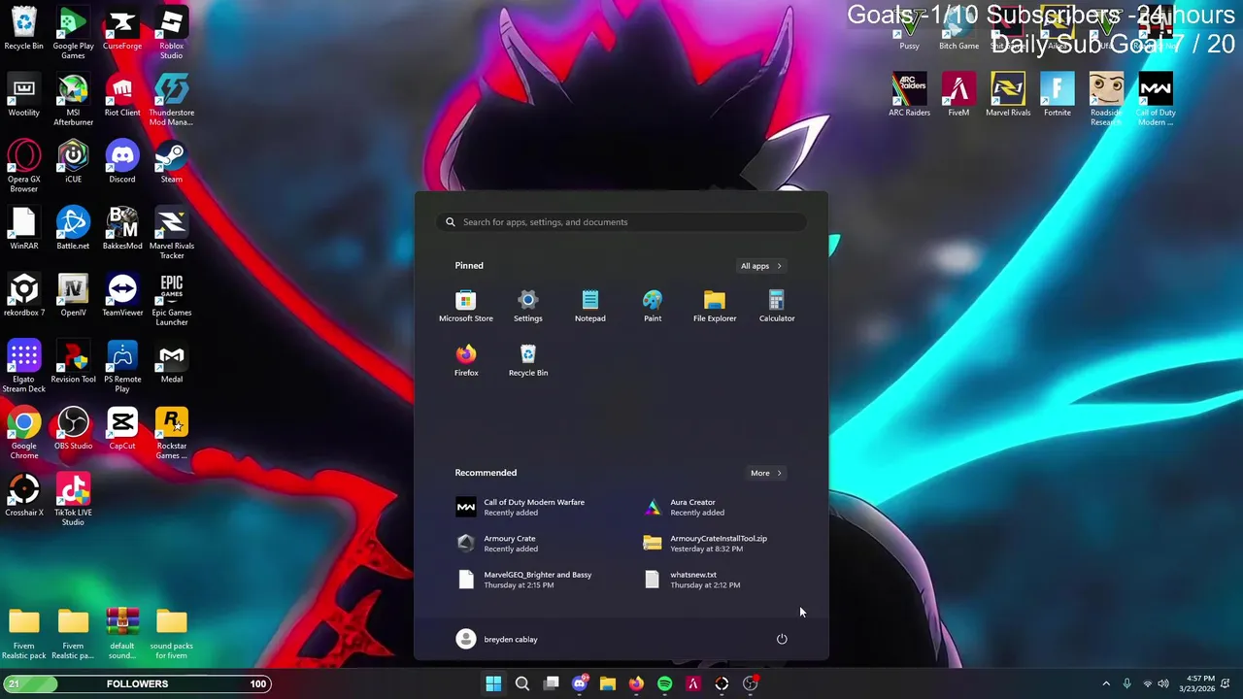1243x699 pixels.
Task: Launch Notepad from pinned apps
Action: tap(590, 306)
